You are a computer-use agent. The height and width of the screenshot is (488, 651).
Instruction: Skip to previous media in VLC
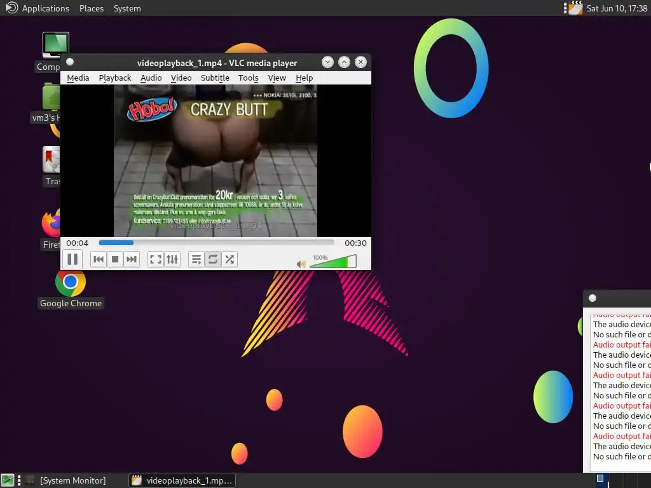point(99,259)
